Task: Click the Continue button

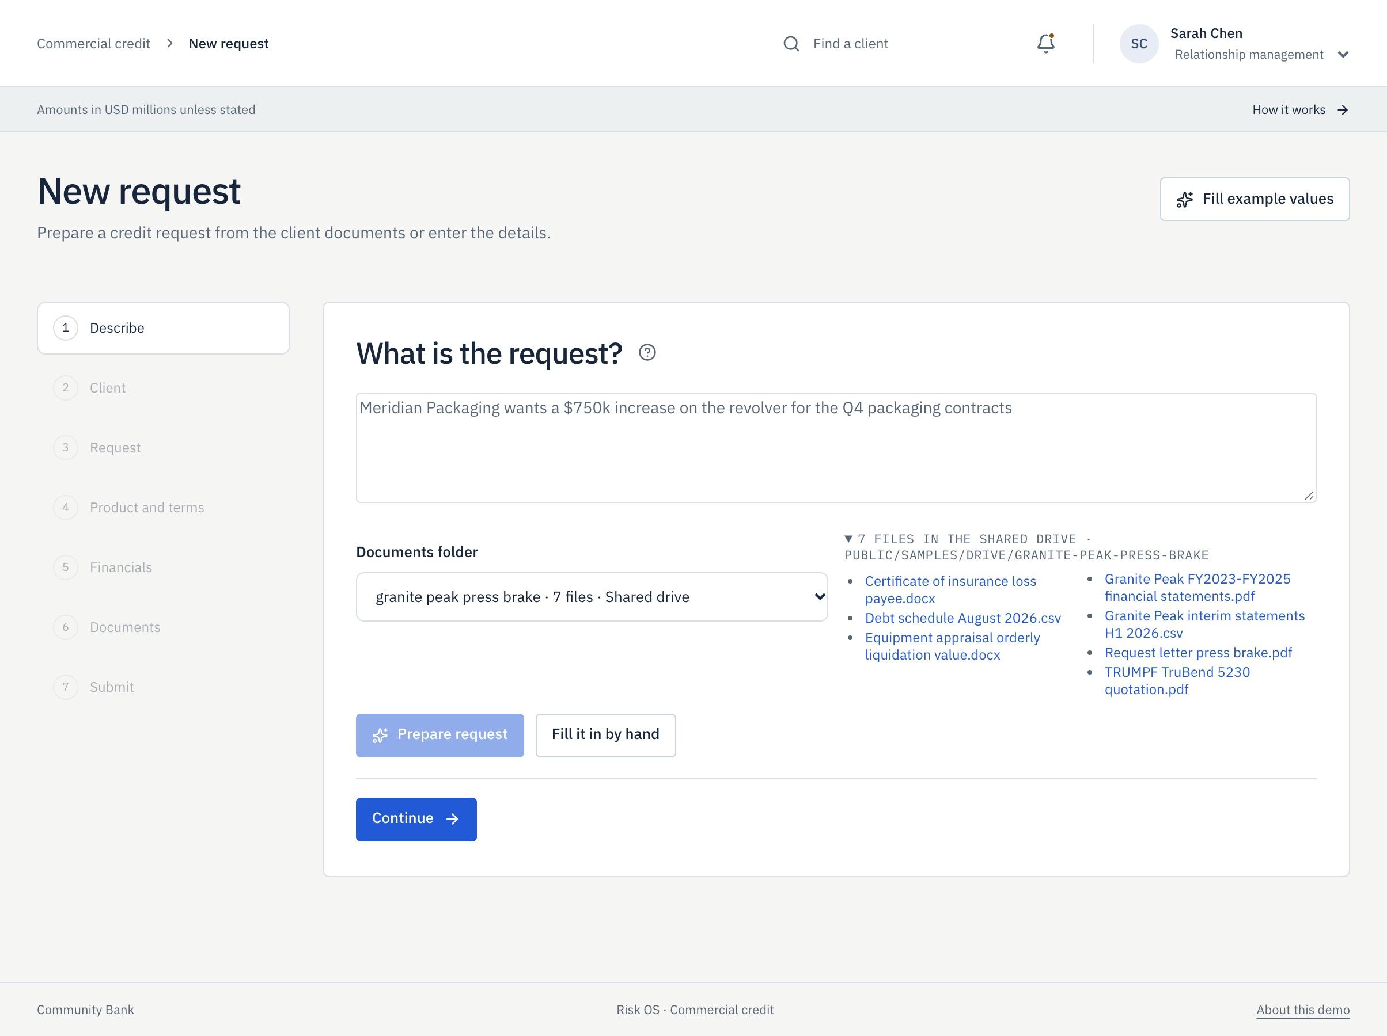Action: (416, 819)
